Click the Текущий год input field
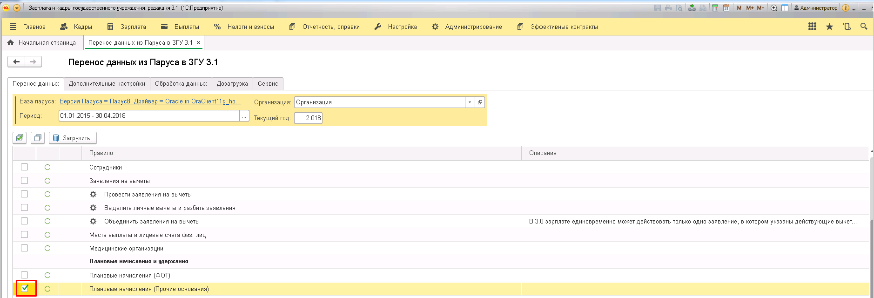The height and width of the screenshot is (298, 874). (308, 118)
